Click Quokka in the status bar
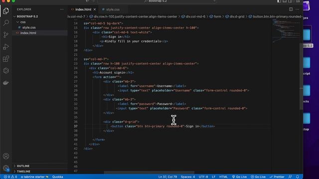Viewport: 319px width, 179px height. [58, 177]
